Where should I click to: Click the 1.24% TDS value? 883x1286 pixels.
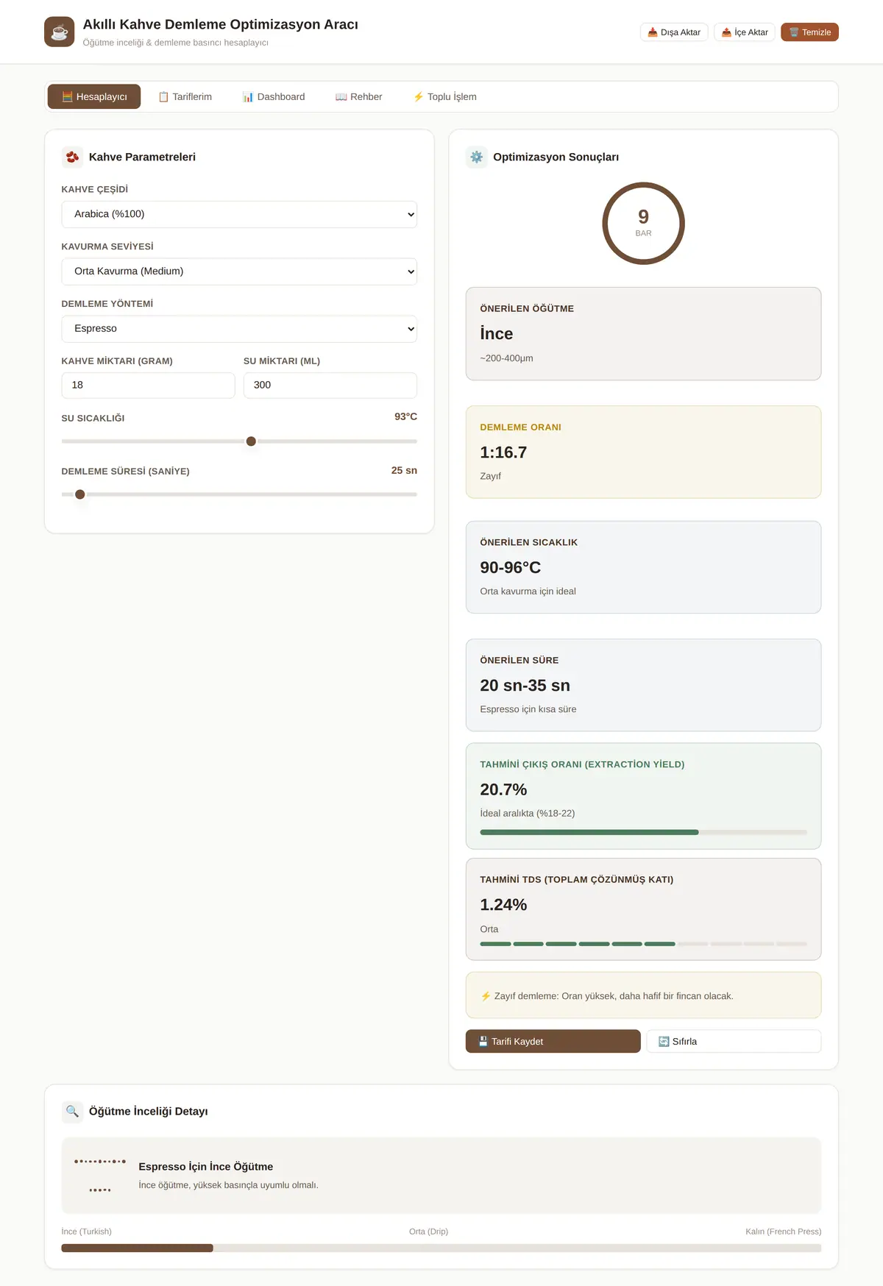503,905
